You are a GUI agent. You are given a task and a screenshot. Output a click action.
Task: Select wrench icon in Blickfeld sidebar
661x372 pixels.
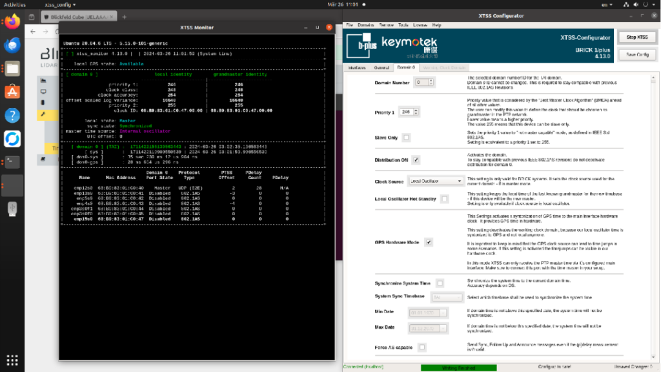tap(43, 114)
